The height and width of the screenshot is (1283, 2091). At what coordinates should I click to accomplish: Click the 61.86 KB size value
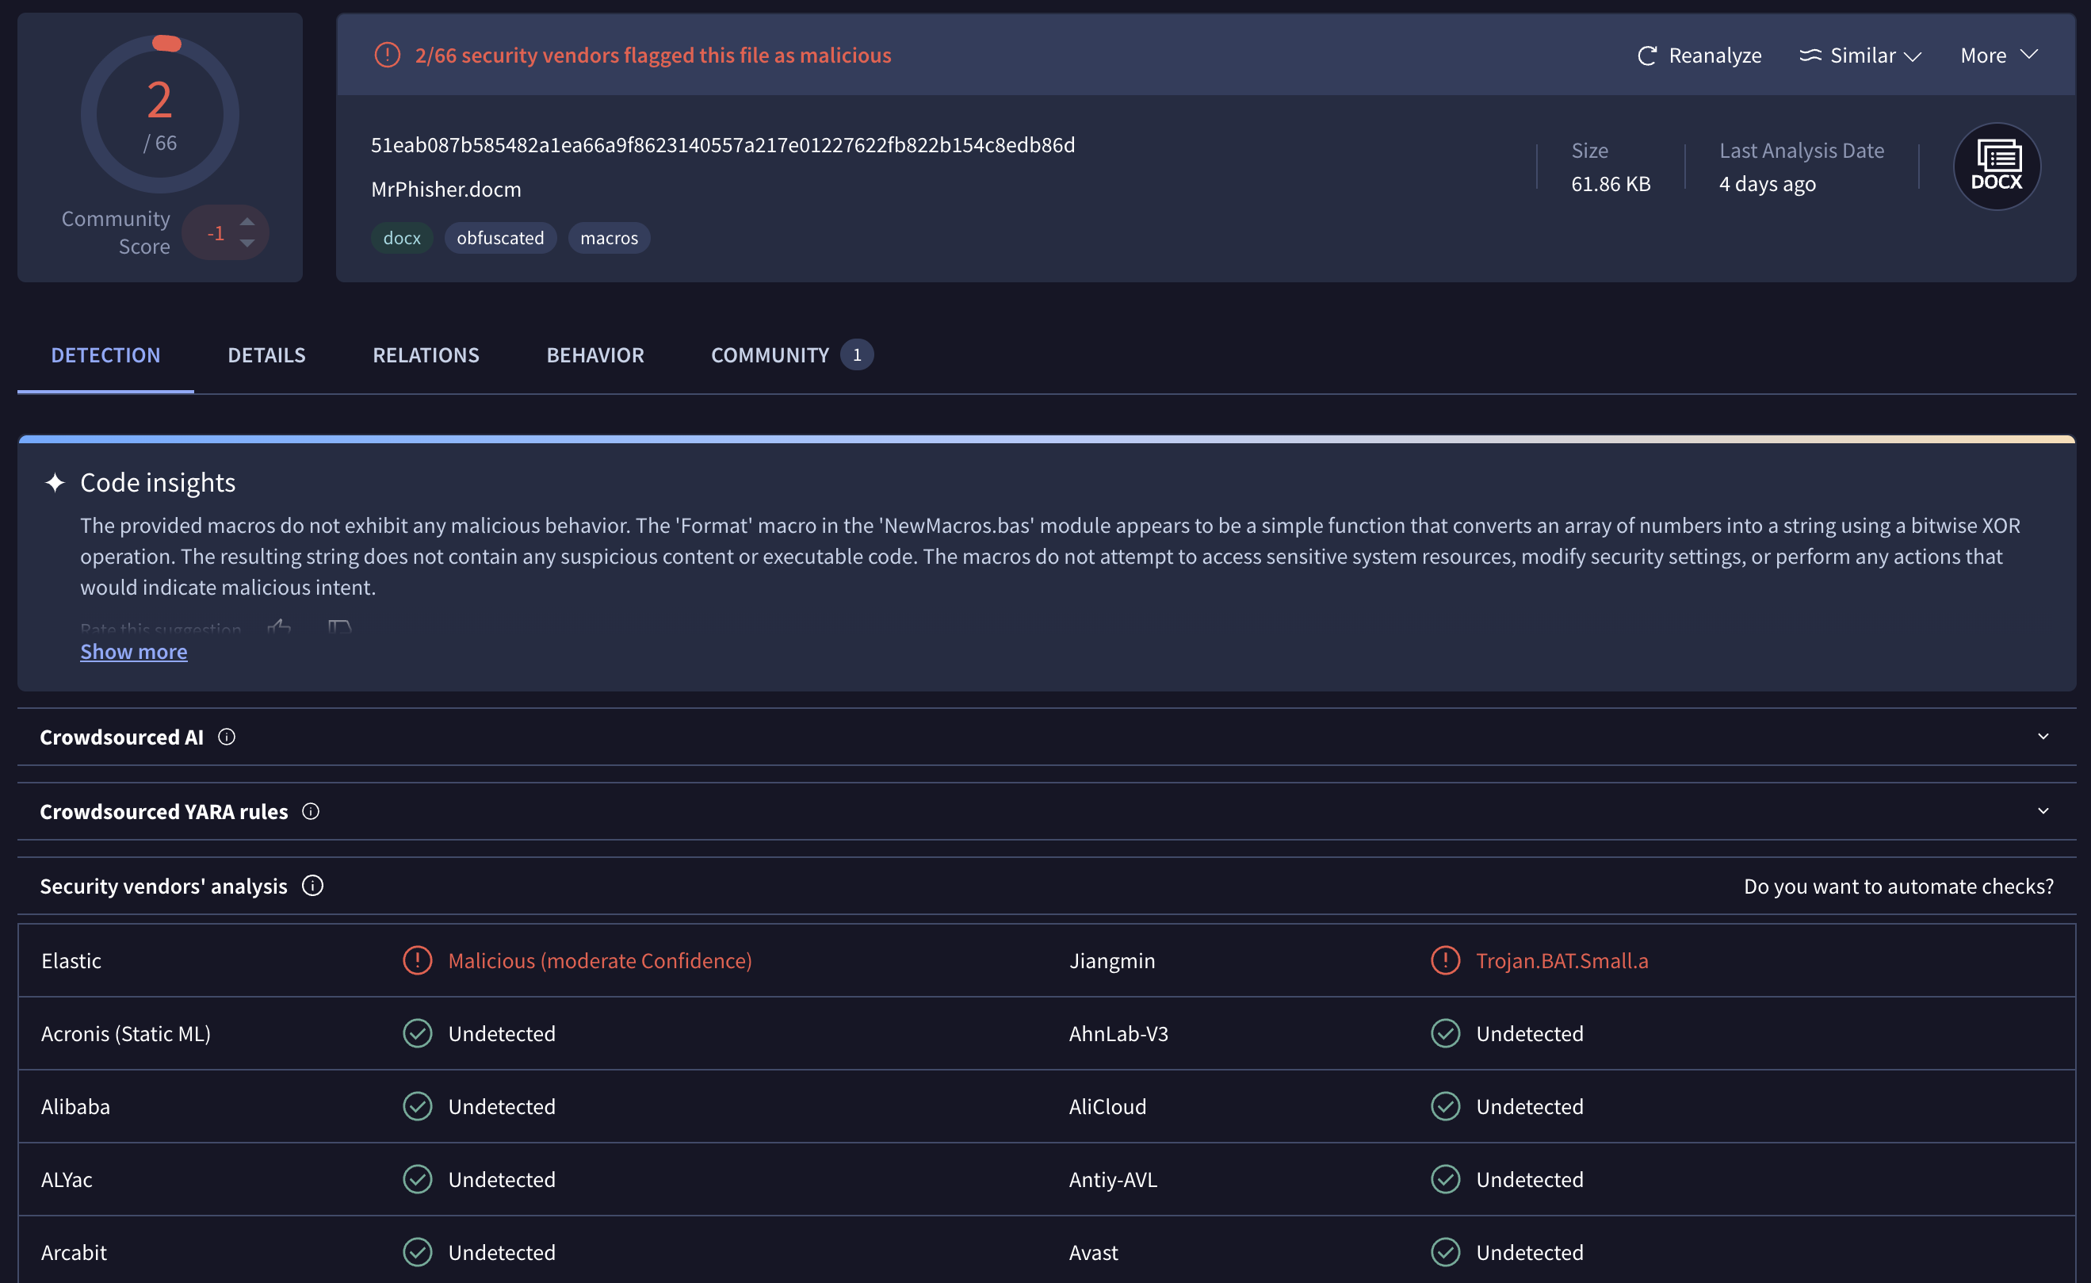click(1610, 183)
